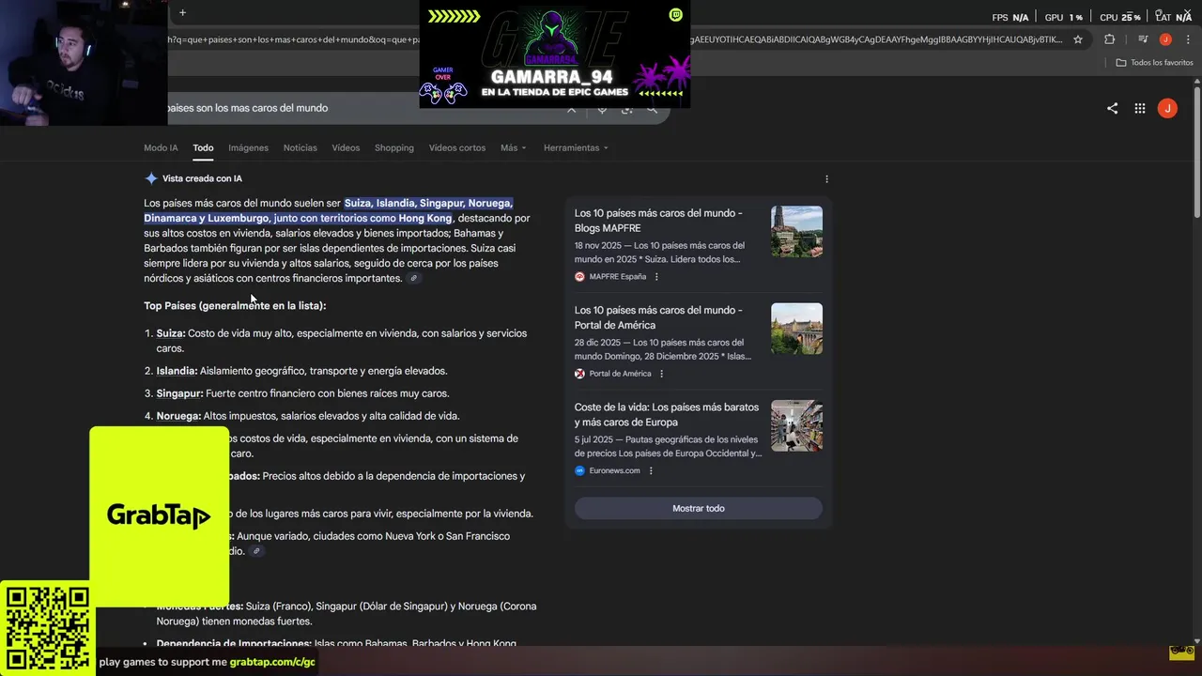Open the Portal de América article title
The height and width of the screenshot is (676, 1202).
(x=658, y=317)
